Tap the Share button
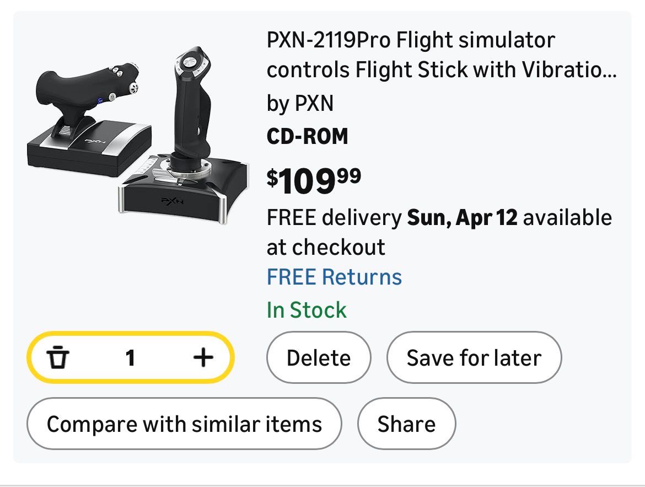The height and width of the screenshot is (487, 645). pos(406,424)
